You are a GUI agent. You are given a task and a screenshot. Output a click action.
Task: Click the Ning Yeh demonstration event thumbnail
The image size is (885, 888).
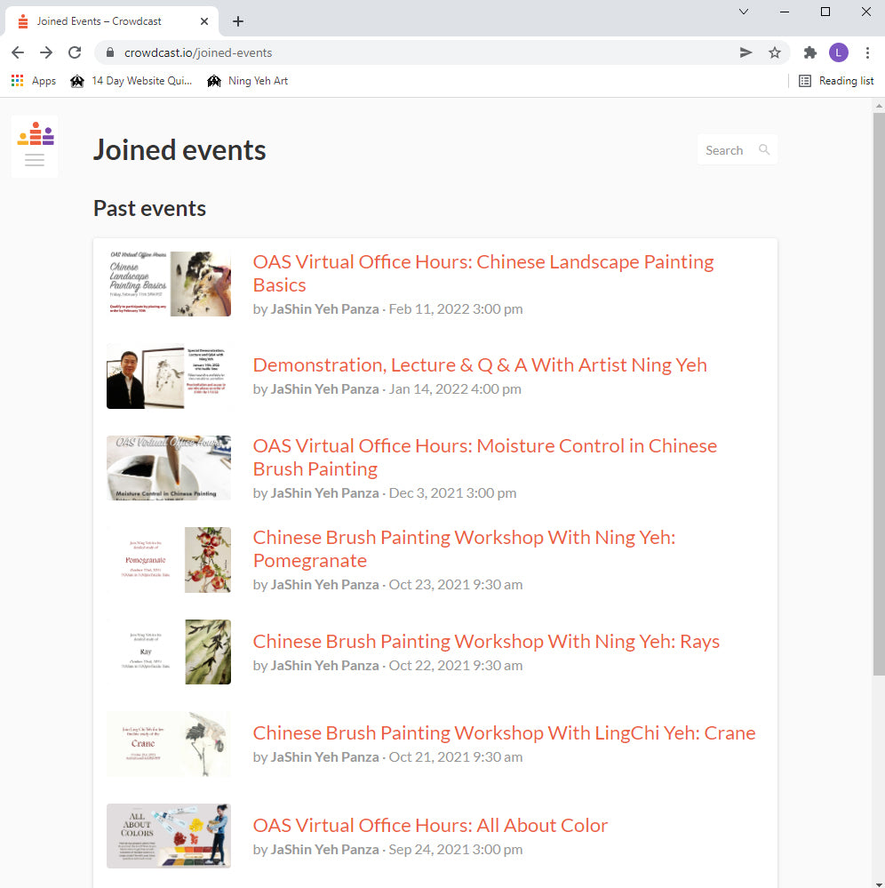click(169, 377)
